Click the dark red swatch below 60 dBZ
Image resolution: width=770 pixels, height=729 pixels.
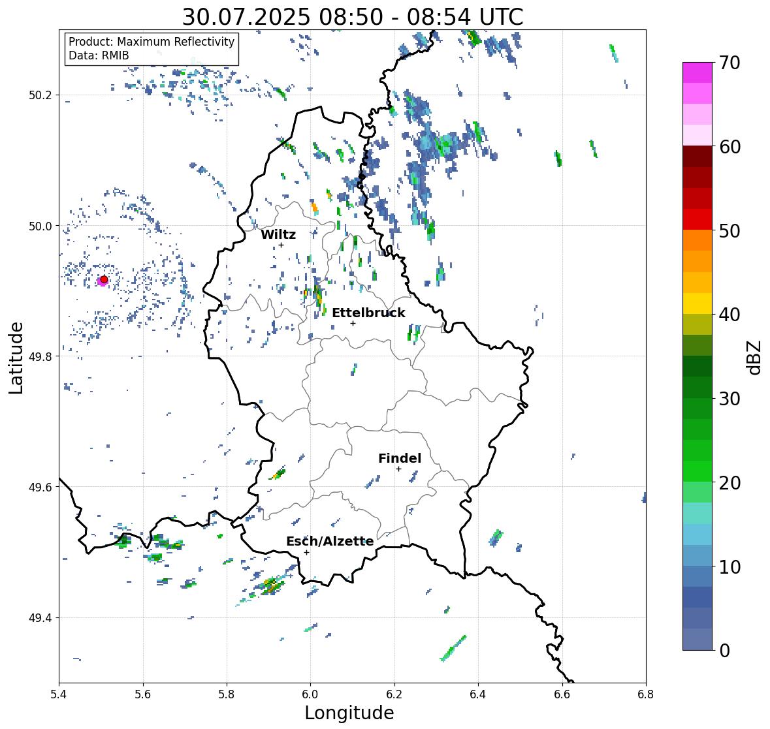point(698,157)
